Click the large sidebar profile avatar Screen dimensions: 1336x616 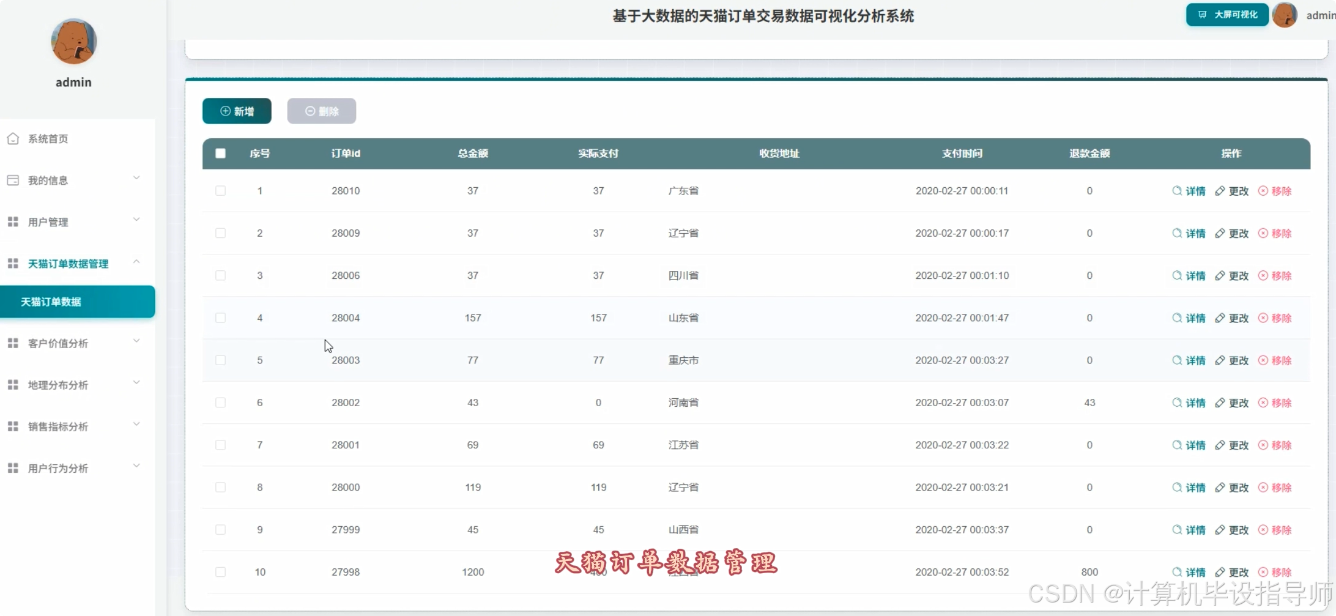(73, 42)
